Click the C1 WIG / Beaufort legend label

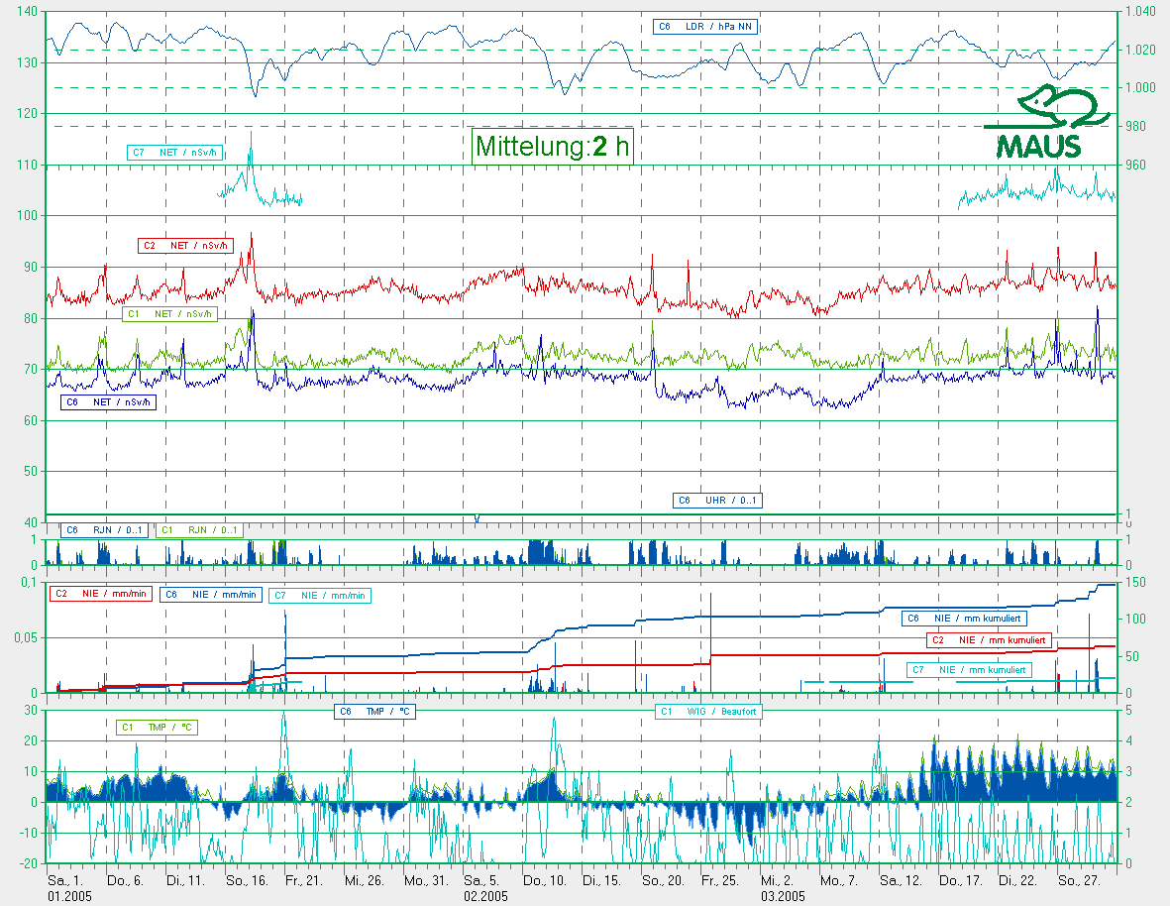point(709,711)
